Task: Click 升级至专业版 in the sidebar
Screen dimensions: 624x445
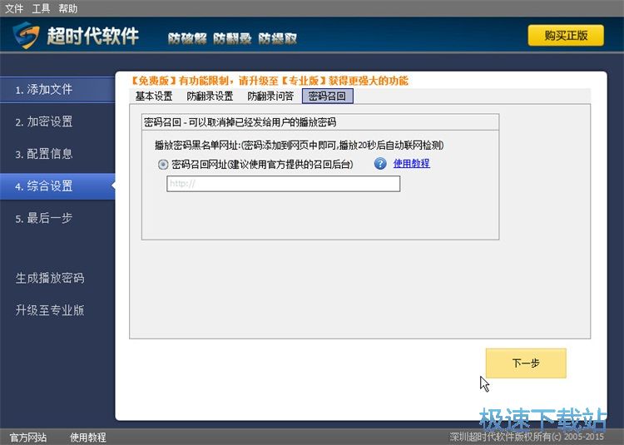Action: tap(50, 310)
